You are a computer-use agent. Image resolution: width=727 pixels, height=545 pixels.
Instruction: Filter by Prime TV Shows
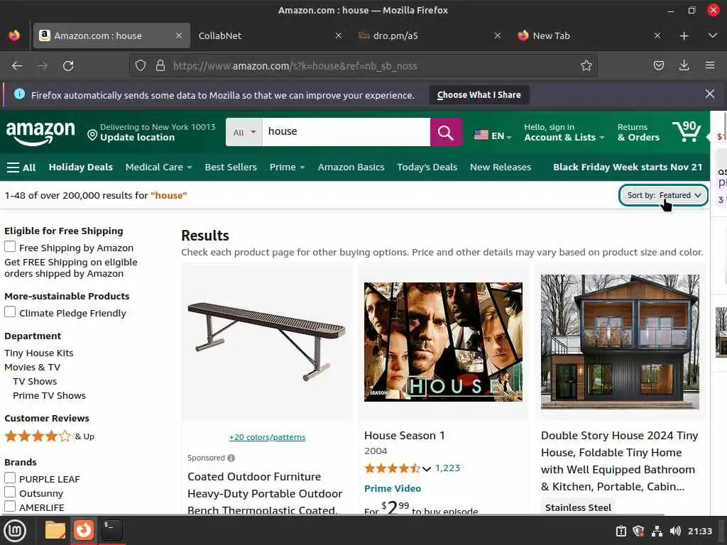pyautogui.click(x=49, y=396)
